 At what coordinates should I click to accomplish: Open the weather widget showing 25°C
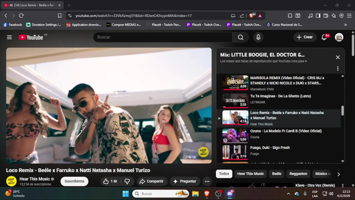[x=15, y=194]
